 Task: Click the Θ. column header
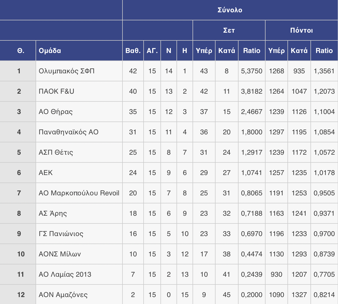(x=21, y=51)
